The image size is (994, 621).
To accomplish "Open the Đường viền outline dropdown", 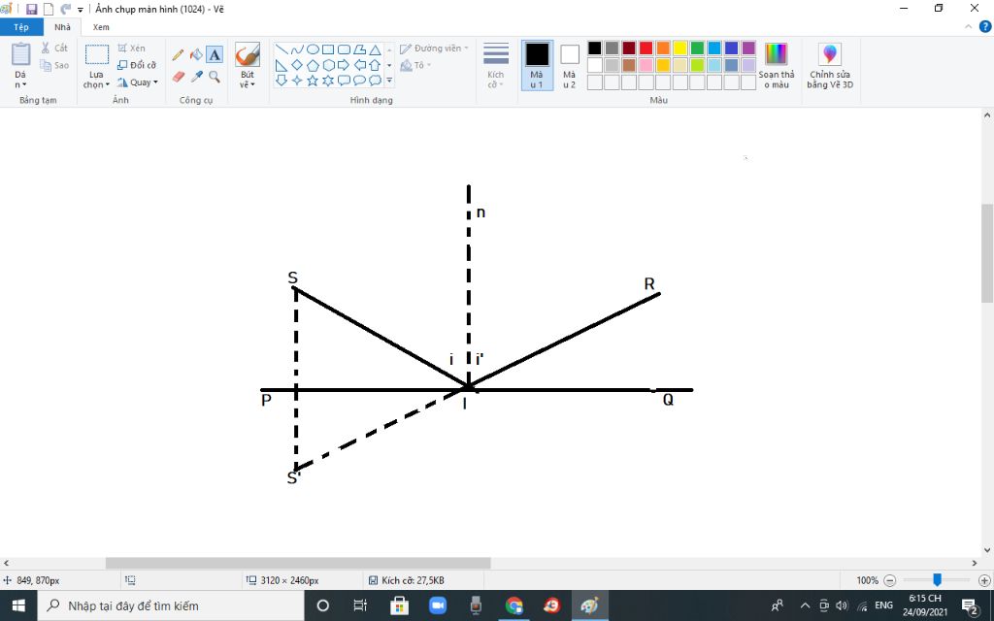I will (434, 49).
